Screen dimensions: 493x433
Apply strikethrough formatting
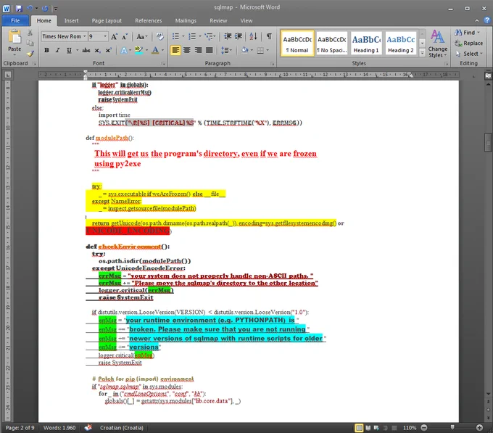pos(86,50)
